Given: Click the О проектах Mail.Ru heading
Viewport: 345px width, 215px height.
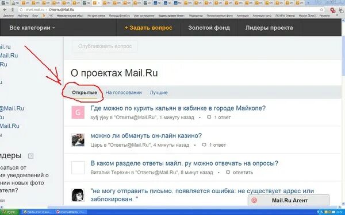Looking at the screenshot, I should [x=114, y=73].
